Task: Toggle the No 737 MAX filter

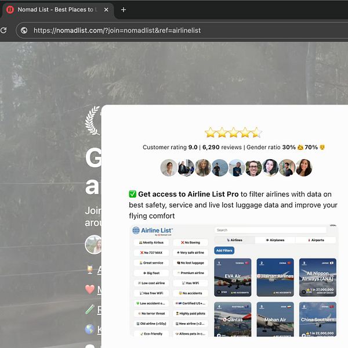Action: pos(151,253)
